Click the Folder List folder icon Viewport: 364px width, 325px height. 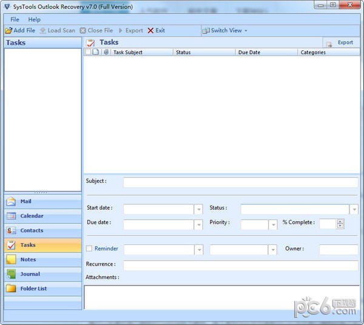pyautogui.click(x=11, y=289)
